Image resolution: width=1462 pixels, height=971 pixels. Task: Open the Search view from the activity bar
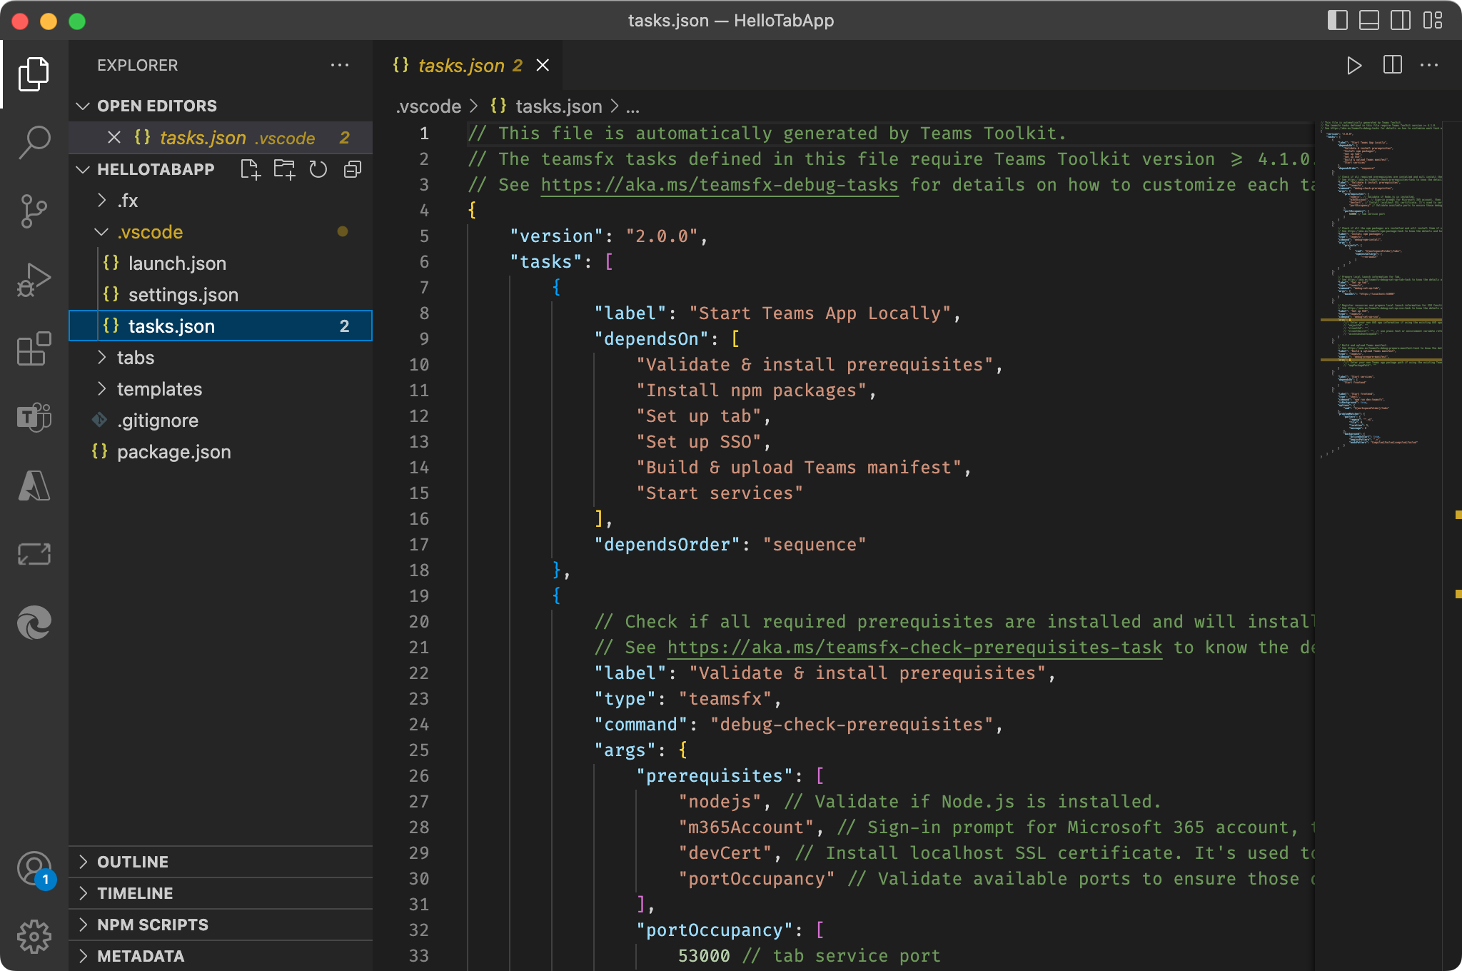tap(34, 141)
